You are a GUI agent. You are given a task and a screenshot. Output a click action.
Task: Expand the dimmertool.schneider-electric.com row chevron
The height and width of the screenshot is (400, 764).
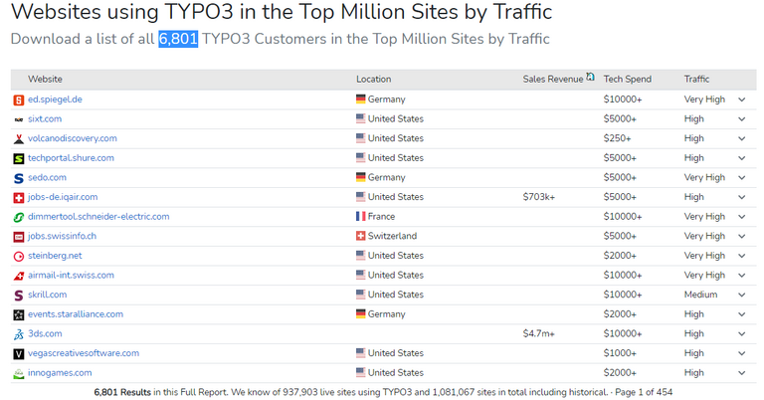[741, 216]
